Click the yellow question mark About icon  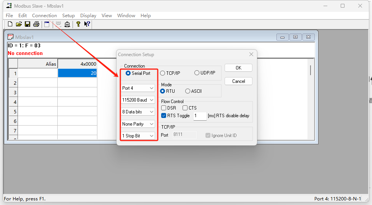pyautogui.click(x=78, y=24)
